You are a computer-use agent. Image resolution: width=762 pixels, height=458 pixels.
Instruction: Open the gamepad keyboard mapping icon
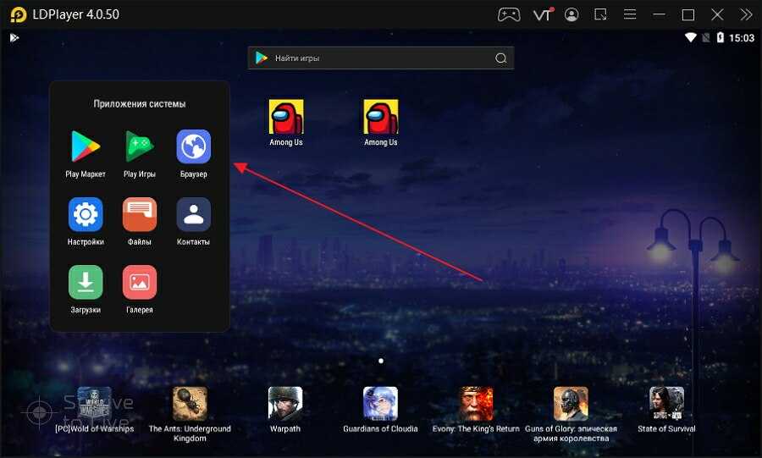click(509, 14)
